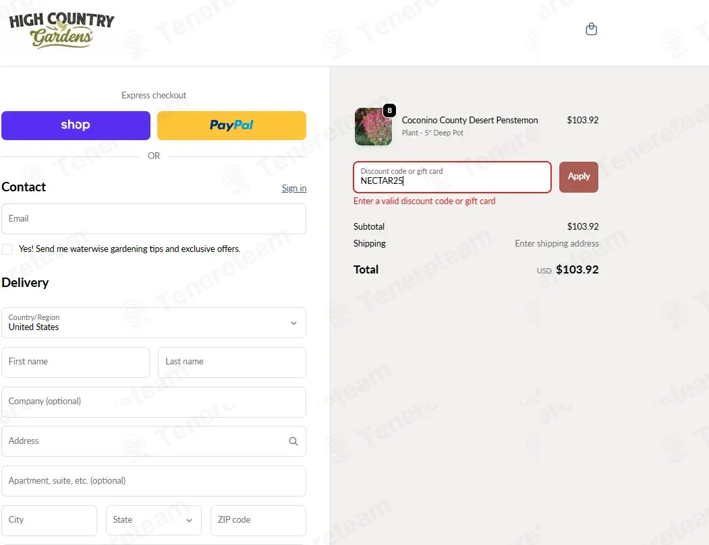The image size is (709, 545).
Task: Click the Apartment, suite field
Action: tap(154, 481)
